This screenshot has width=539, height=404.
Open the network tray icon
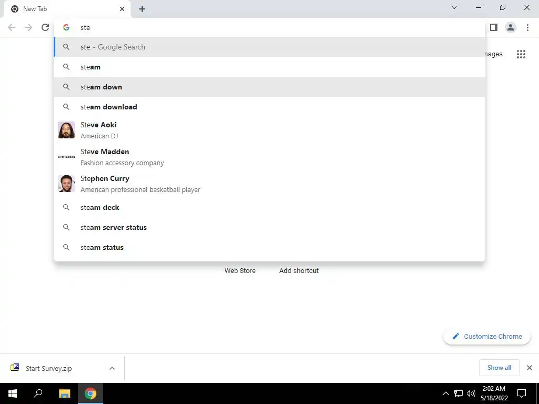point(458,393)
